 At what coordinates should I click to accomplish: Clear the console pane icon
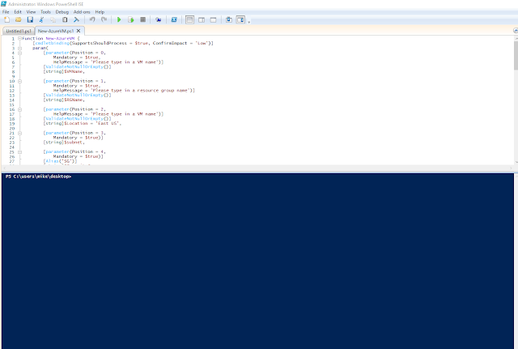pos(76,19)
